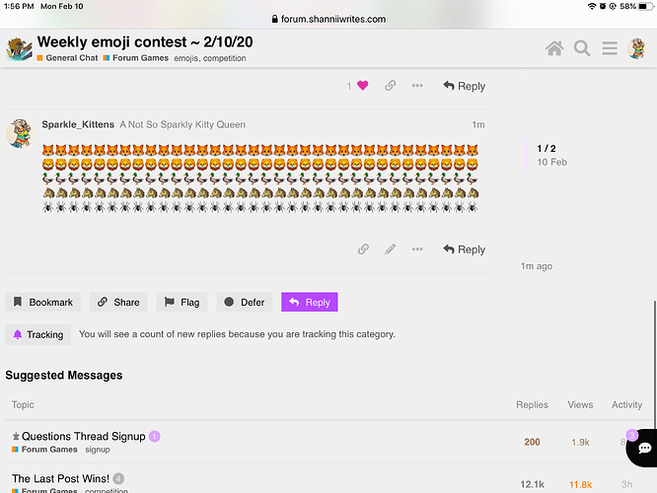
Task: Click the 10 Feb timeline date
Action: click(x=551, y=162)
